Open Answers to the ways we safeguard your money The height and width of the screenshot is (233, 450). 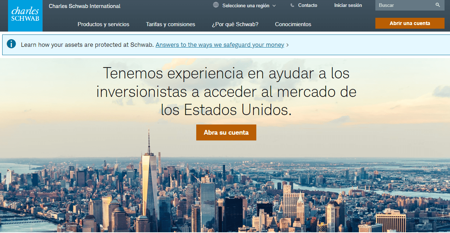[220, 45]
